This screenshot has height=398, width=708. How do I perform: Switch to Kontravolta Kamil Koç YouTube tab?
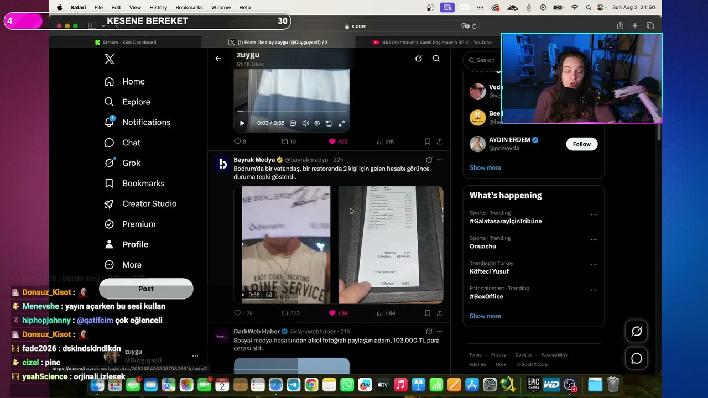click(x=431, y=42)
